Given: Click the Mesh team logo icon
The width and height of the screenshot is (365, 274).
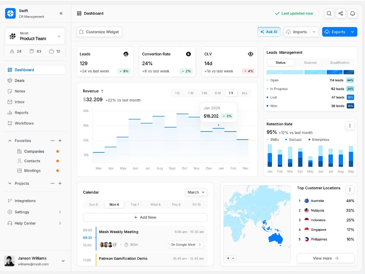Looking at the screenshot, I should [12, 36].
